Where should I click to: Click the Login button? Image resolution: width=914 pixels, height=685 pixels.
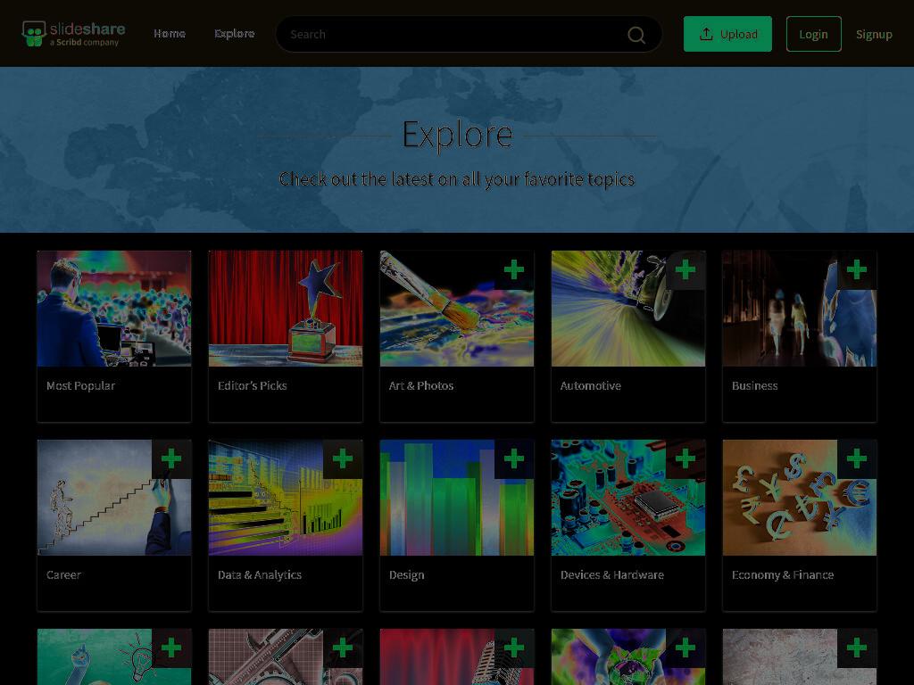coord(813,34)
